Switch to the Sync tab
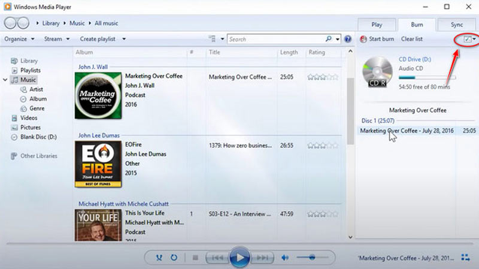This screenshot has height=269, width=479. (457, 25)
